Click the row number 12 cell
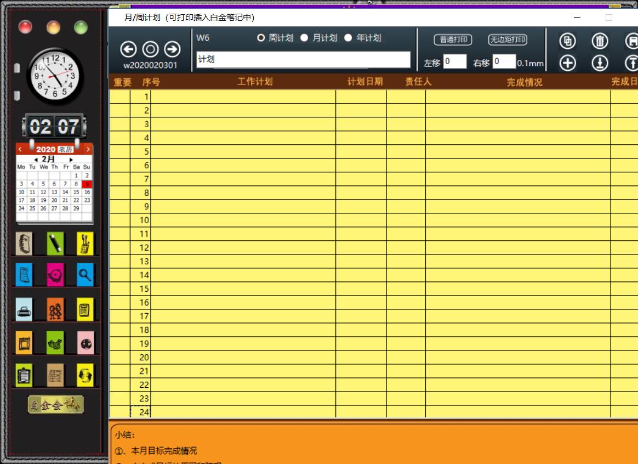The width and height of the screenshot is (638, 464). [x=140, y=247]
